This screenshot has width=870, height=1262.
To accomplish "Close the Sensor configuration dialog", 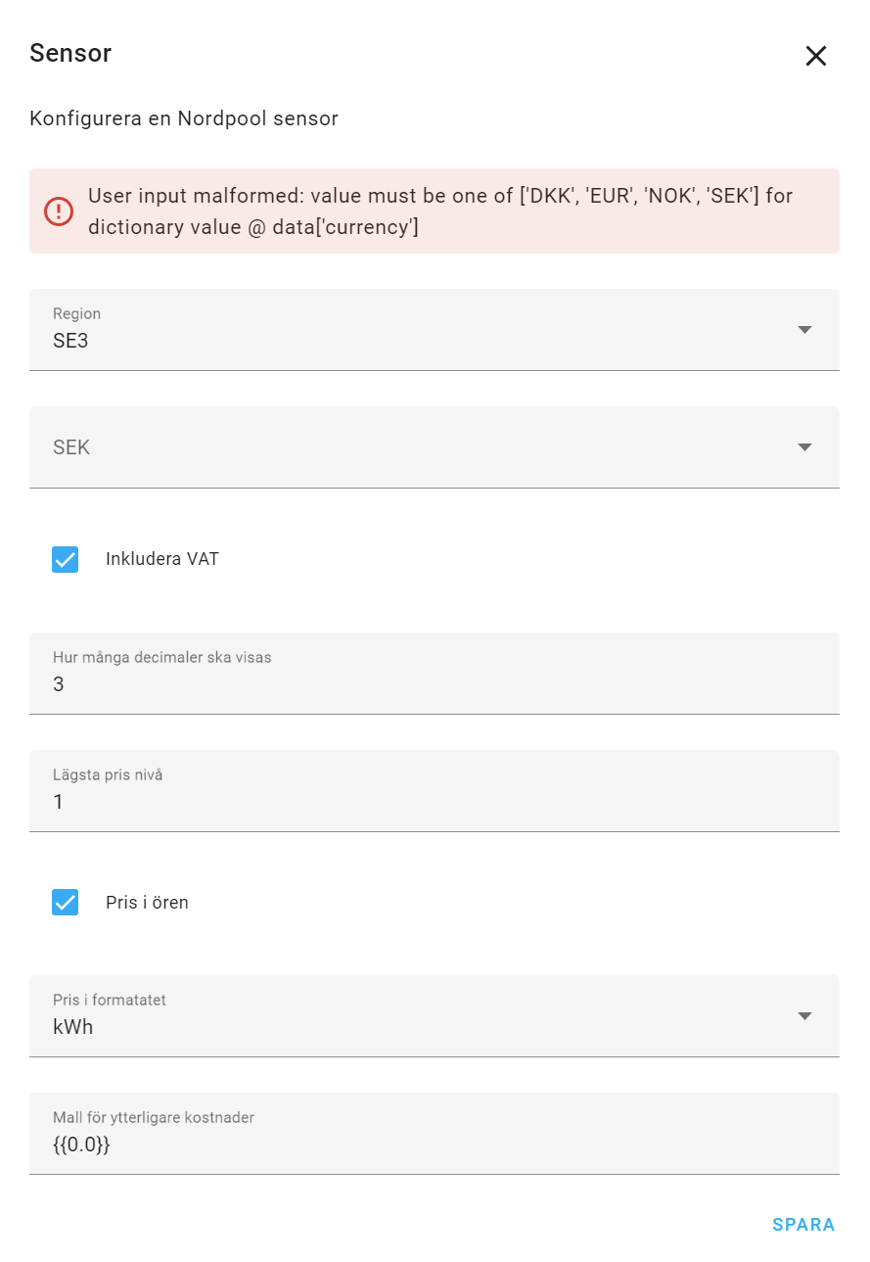I will tap(816, 56).
